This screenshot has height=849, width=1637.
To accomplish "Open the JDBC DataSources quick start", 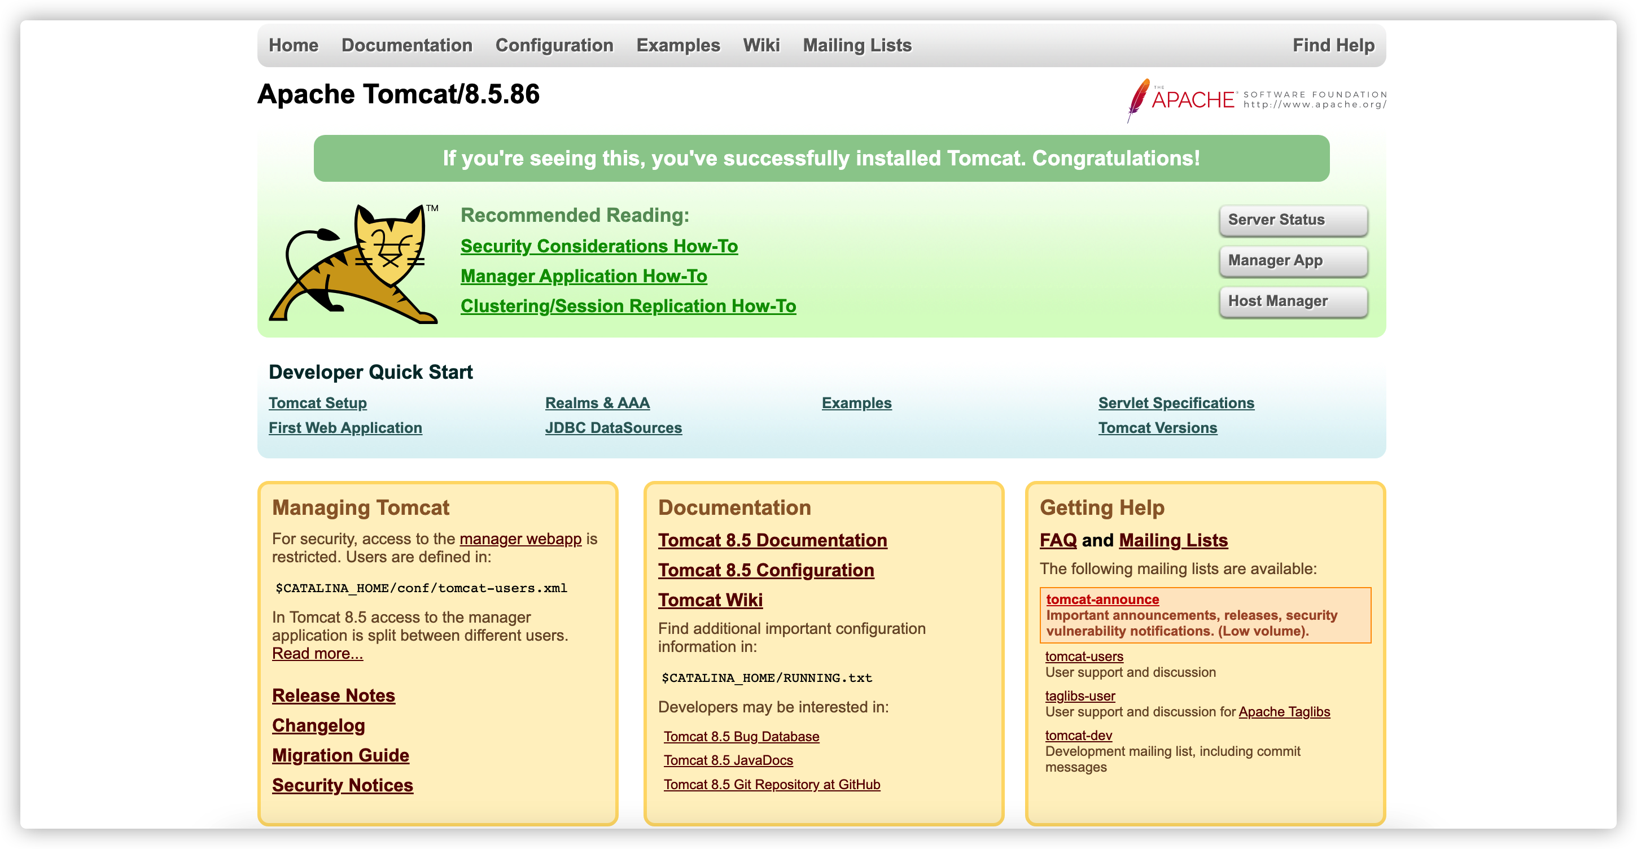I will [613, 428].
